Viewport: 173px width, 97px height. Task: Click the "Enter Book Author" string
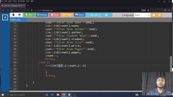pos(71,29)
